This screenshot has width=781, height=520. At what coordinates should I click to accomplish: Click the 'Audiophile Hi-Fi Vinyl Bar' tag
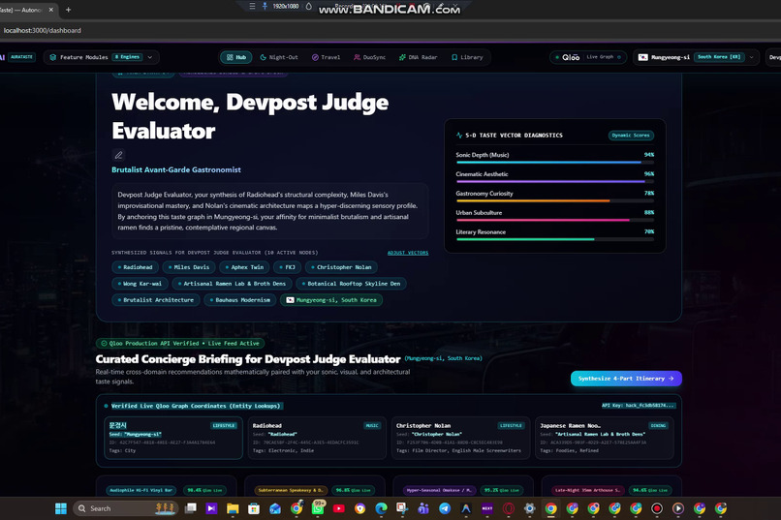[141, 490]
